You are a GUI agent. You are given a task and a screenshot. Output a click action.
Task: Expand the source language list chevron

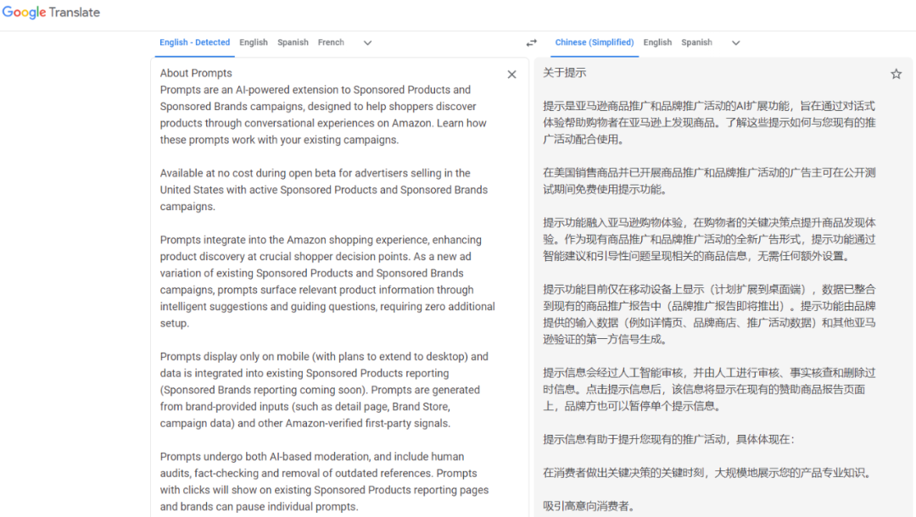tap(367, 42)
